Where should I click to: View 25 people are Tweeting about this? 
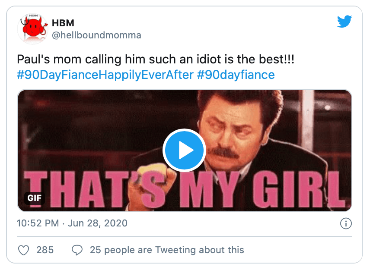click(167, 250)
